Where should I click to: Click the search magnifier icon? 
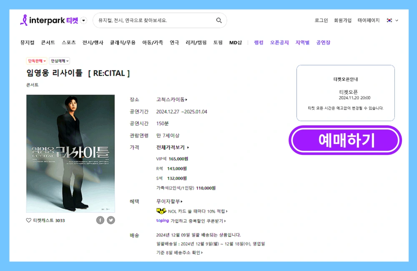point(219,20)
